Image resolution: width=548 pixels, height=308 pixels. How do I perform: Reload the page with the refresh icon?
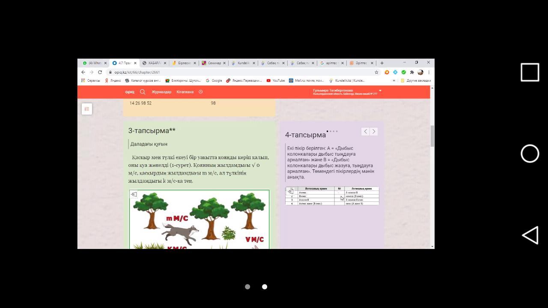(x=100, y=72)
